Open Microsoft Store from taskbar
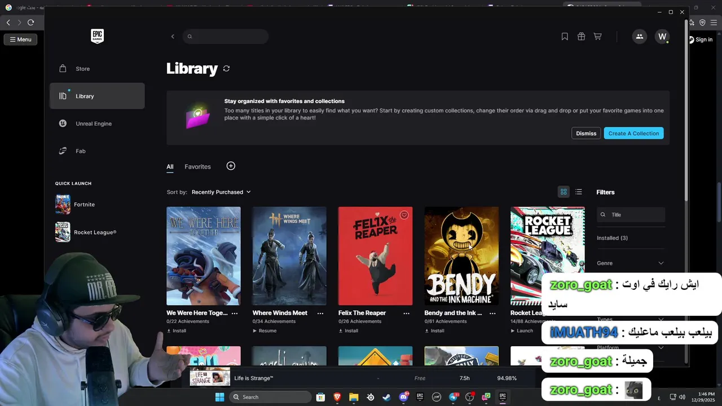722x406 pixels. tap(320, 397)
